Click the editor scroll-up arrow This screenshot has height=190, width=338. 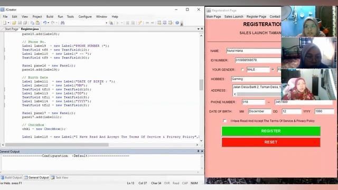pos(201,36)
